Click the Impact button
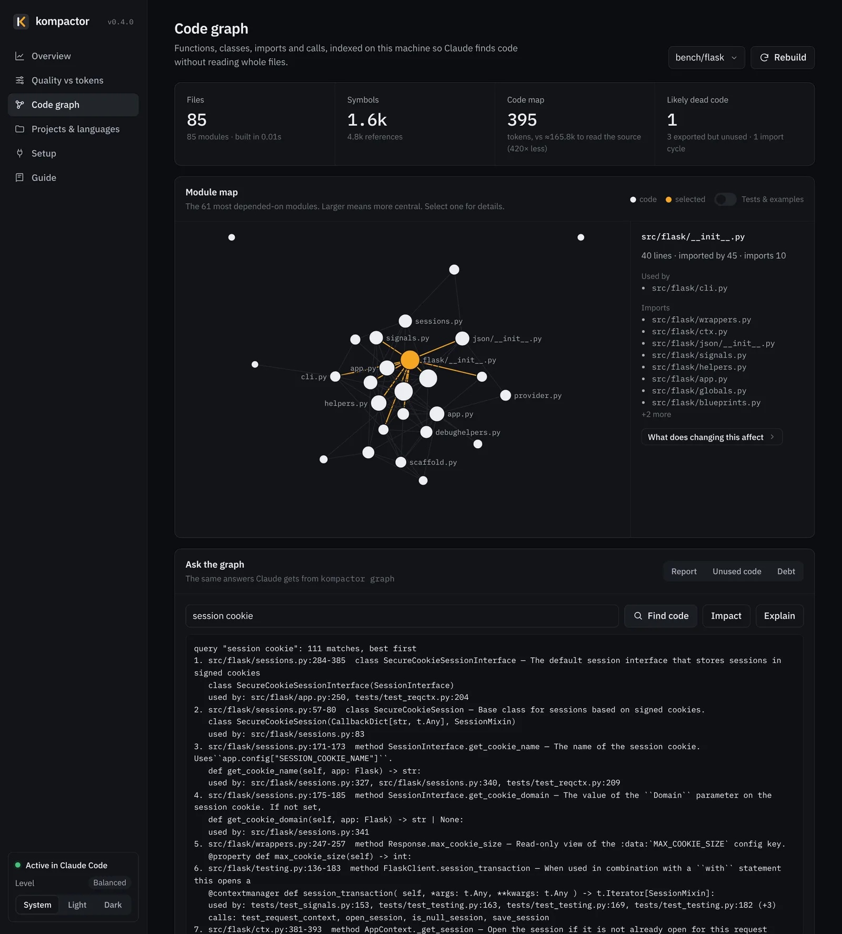The width and height of the screenshot is (842, 934). [726, 616]
